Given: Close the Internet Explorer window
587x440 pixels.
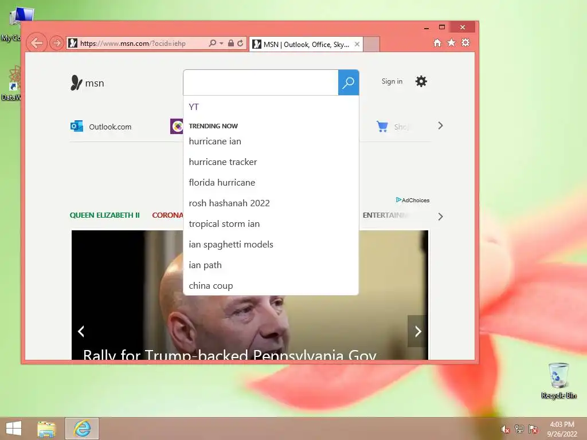Looking at the screenshot, I should (463, 27).
